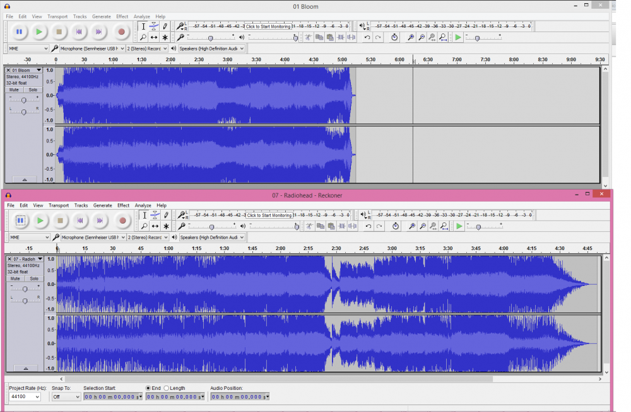The image size is (631, 412).
Task: Click Redo in the 01 Bloom window
Action: (378, 37)
